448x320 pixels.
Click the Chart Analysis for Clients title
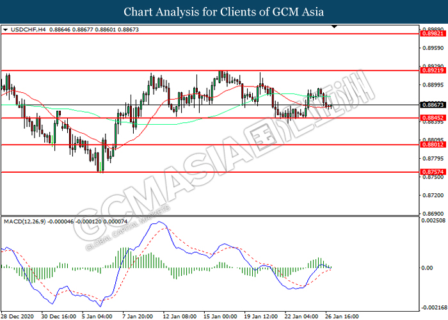(x=224, y=12)
